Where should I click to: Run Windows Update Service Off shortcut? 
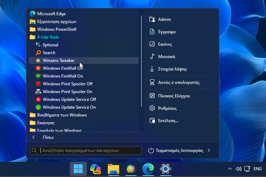point(84,99)
